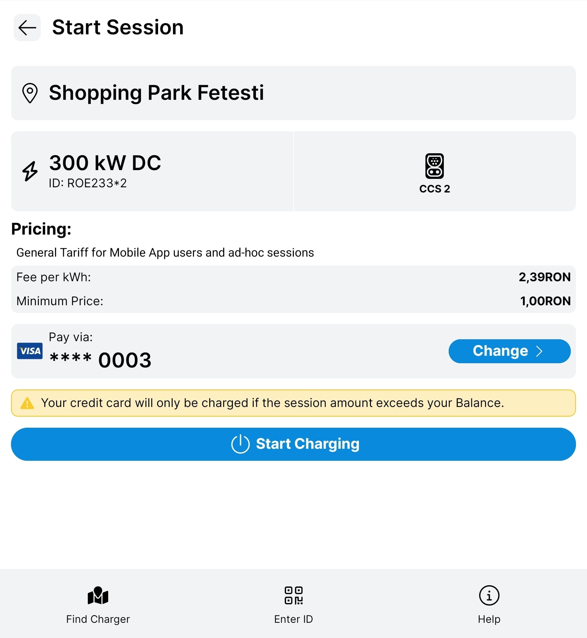Screen dimensions: 587x638
Task: Click the Visa card logo
Action: (x=30, y=351)
